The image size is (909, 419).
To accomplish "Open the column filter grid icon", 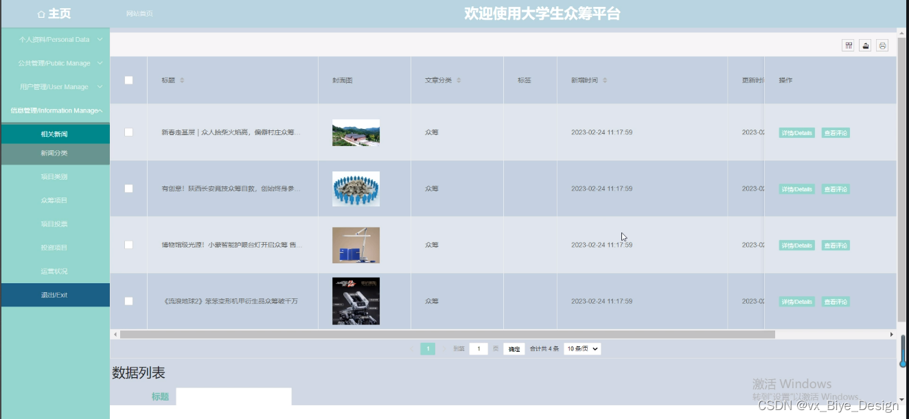I will [849, 45].
